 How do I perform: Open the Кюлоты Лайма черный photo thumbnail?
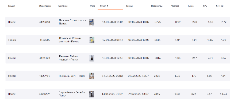(92, 58)
